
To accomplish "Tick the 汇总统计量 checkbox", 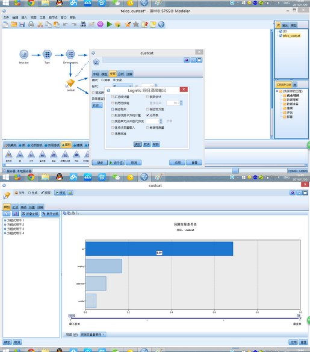I will (113, 97).
